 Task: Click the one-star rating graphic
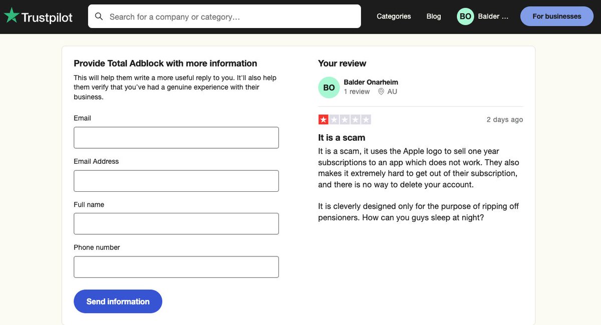(x=345, y=120)
